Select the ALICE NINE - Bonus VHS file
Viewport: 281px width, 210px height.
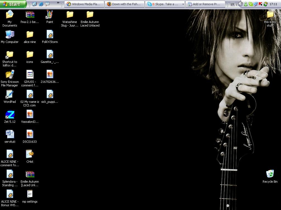10,198
